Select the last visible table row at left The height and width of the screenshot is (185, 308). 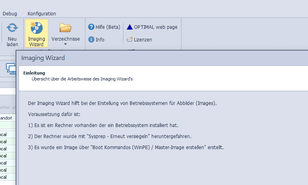(x=8, y=177)
